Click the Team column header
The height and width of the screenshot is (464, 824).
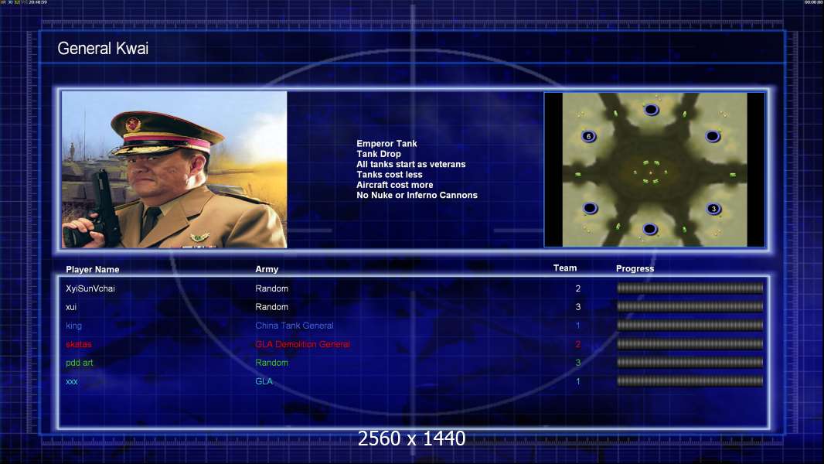pyautogui.click(x=565, y=268)
